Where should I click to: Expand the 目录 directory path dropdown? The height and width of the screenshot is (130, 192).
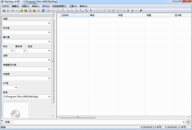tap(49, 97)
